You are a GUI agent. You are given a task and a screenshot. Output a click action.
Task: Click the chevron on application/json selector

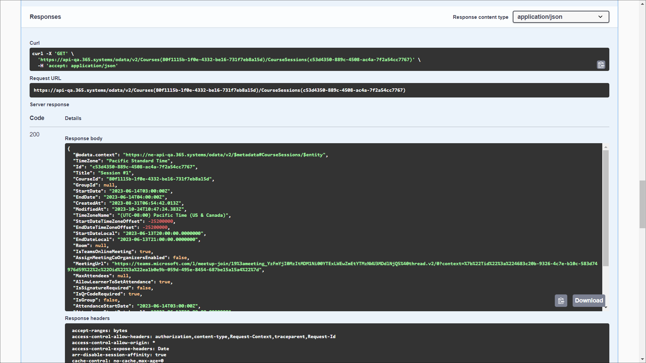(x=600, y=17)
